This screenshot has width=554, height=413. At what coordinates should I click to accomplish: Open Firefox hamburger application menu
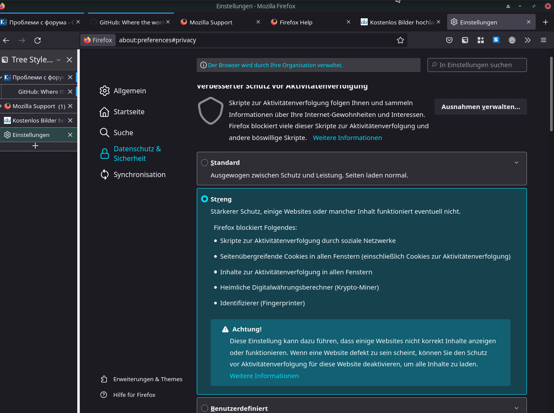click(x=544, y=40)
